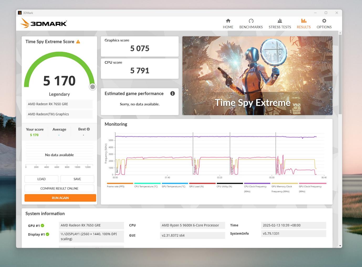Screen dimensions: 362x267
Task: Click the 3DMark logo
Action: point(44,23)
